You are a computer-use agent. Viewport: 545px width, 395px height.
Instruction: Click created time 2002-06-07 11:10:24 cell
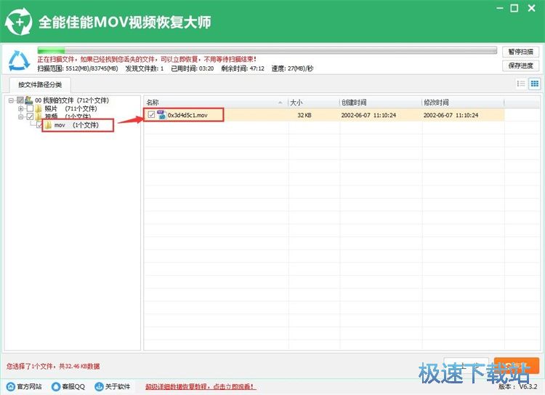(368, 115)
